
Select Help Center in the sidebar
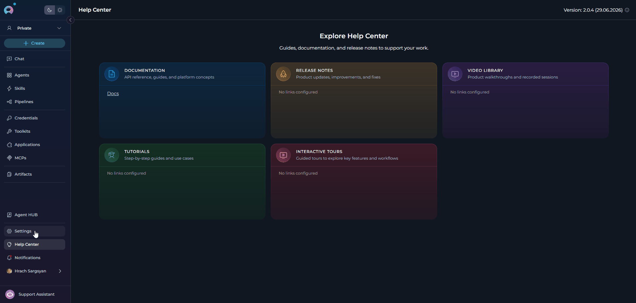click(35, 244)
